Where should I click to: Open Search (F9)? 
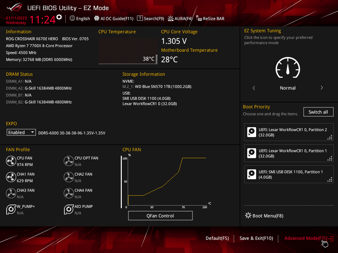click(151, 18)
